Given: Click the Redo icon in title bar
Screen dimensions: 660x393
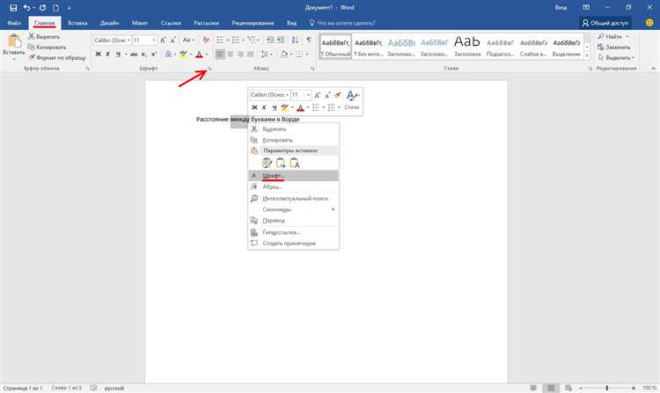Looking at the screenshot, I should [x=42, y=8].
